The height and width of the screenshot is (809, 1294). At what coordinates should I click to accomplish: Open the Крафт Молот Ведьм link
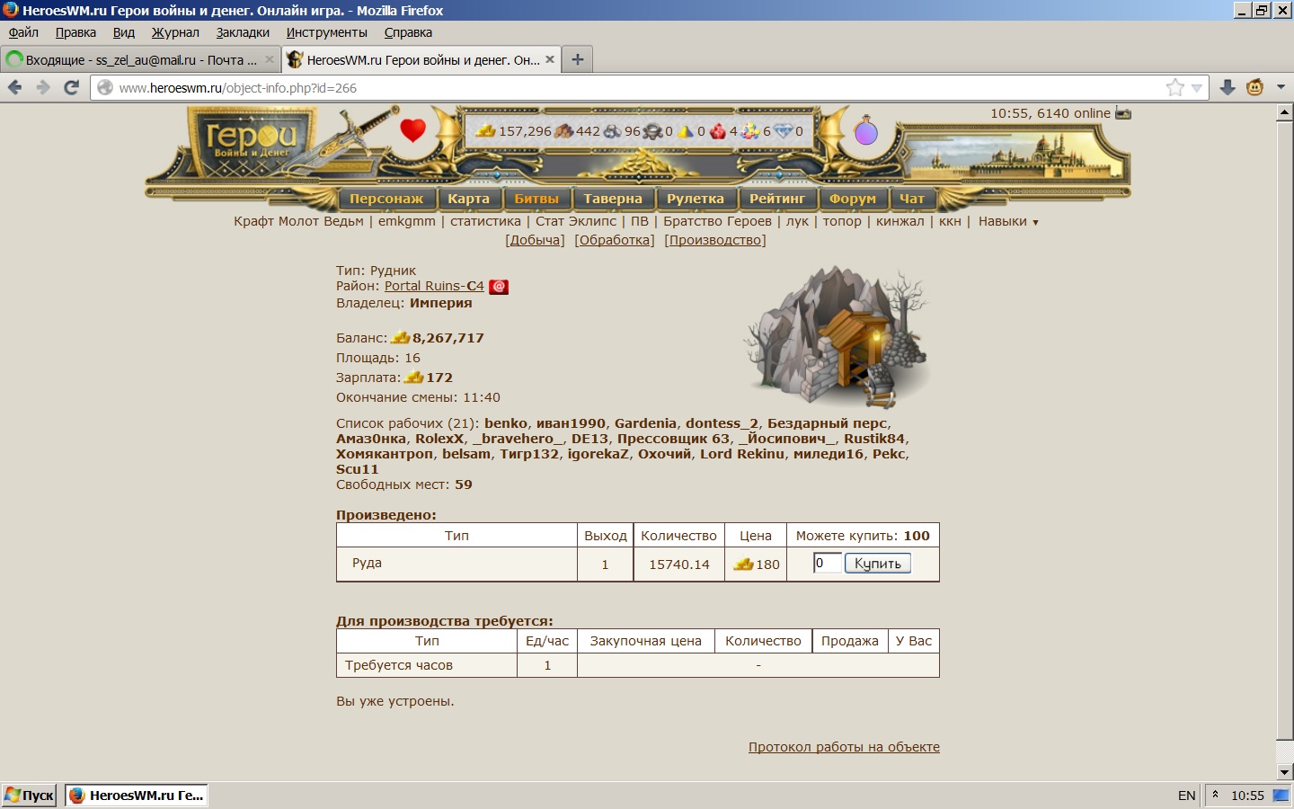(x=298, y=221)
